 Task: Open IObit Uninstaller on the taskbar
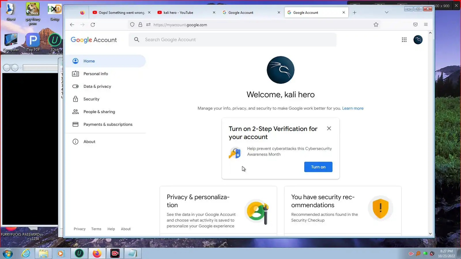[79, 253]
